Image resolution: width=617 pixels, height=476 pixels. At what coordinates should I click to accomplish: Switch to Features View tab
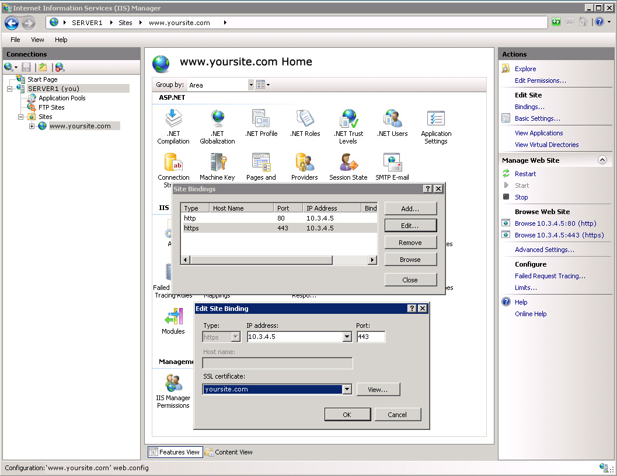176,452
